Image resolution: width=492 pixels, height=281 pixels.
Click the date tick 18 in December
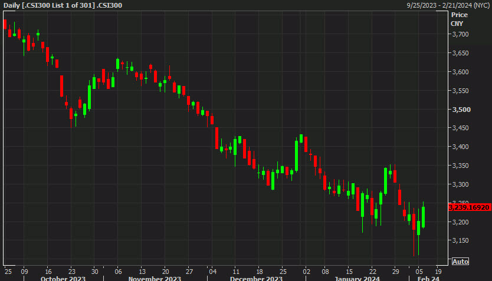pyautogui.click(x=260, y=272)
